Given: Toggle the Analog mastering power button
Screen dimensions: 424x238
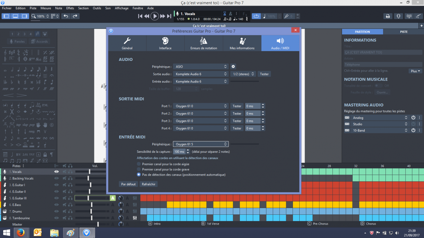Looking at the screenshot, I should click(x=413, y=118).
